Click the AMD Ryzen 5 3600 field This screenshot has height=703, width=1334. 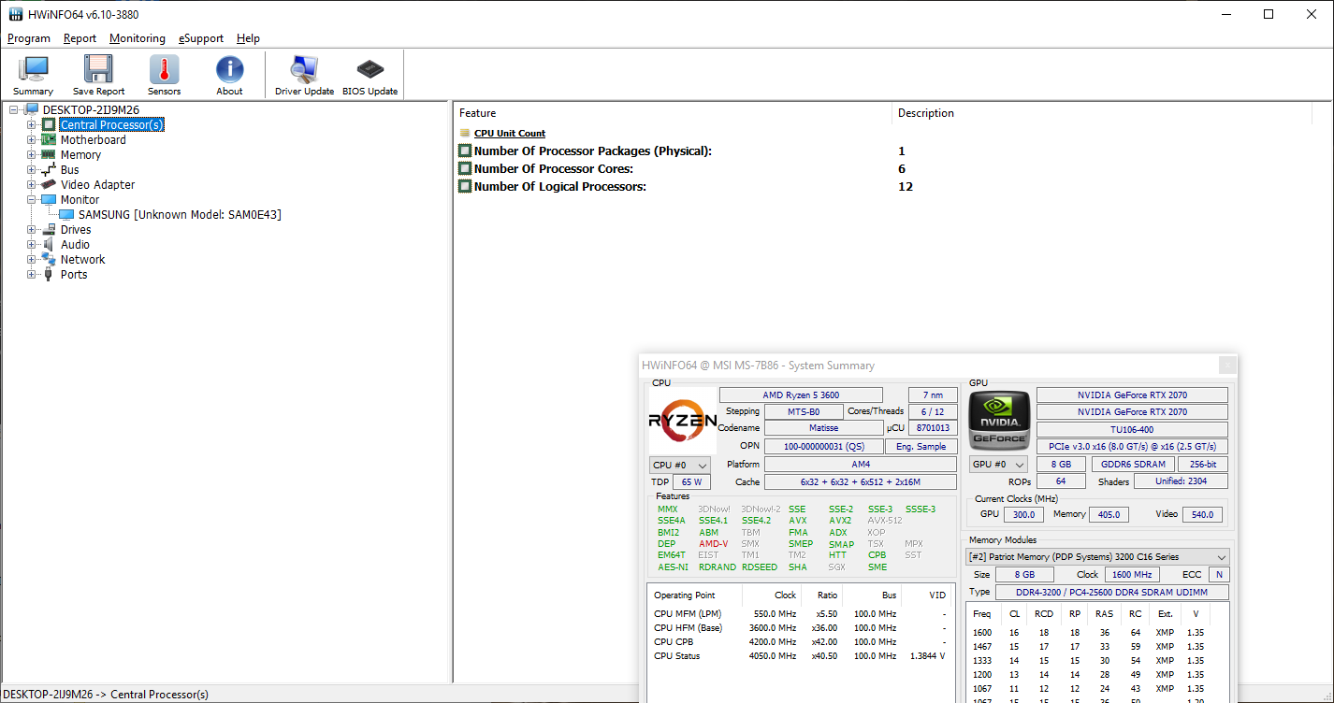(801, 395)
